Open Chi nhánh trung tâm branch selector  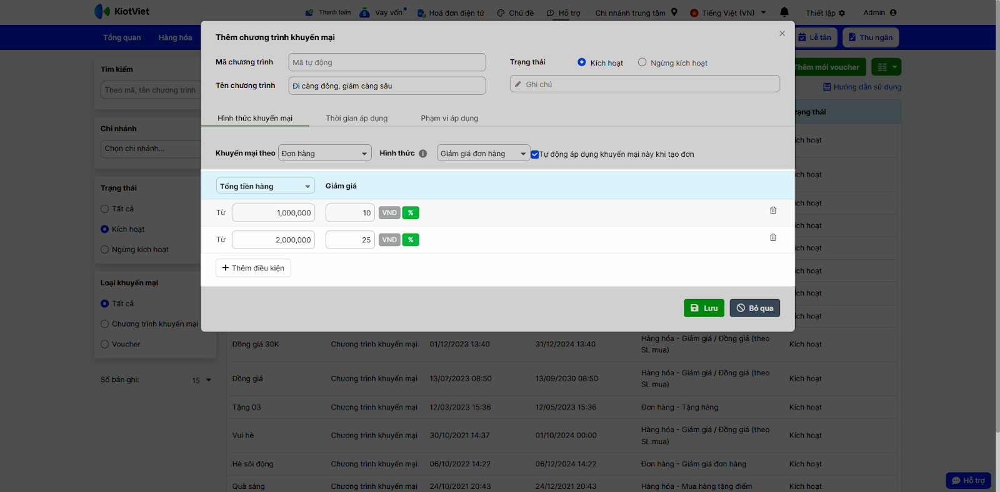[x=630, y=12]
